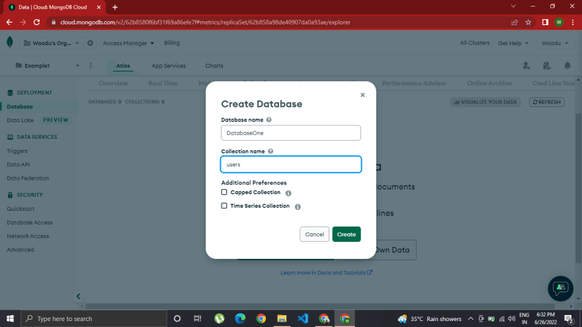582x327 pixels.
Task: Open Learn more in Docs and Tutorials
Action: click(x=326, y=272)
